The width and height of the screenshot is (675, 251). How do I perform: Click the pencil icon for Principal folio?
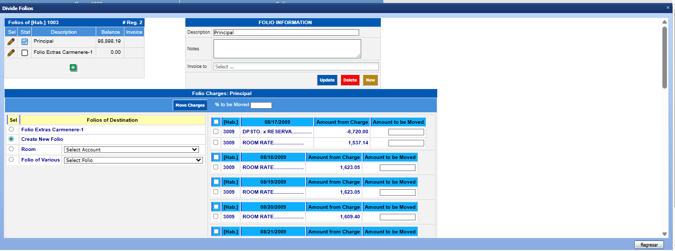[x=11, y=42]
